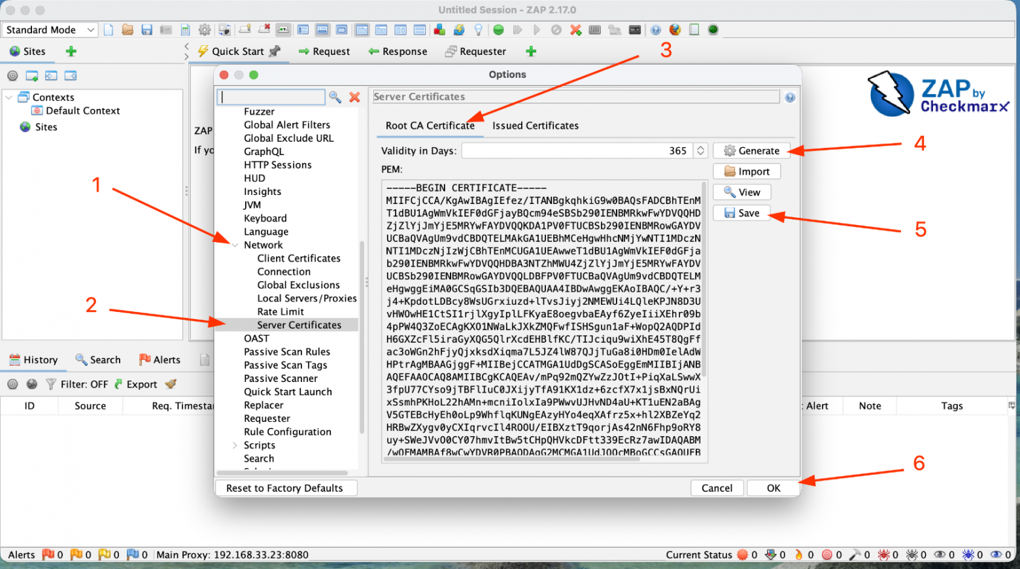Click the New Session toolbar icon
Image resolution: width=1020 pixels, height=569 pixels.
[109, 29]
